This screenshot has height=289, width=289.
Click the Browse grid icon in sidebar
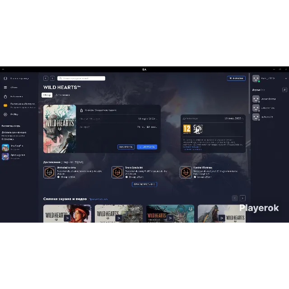5,87
